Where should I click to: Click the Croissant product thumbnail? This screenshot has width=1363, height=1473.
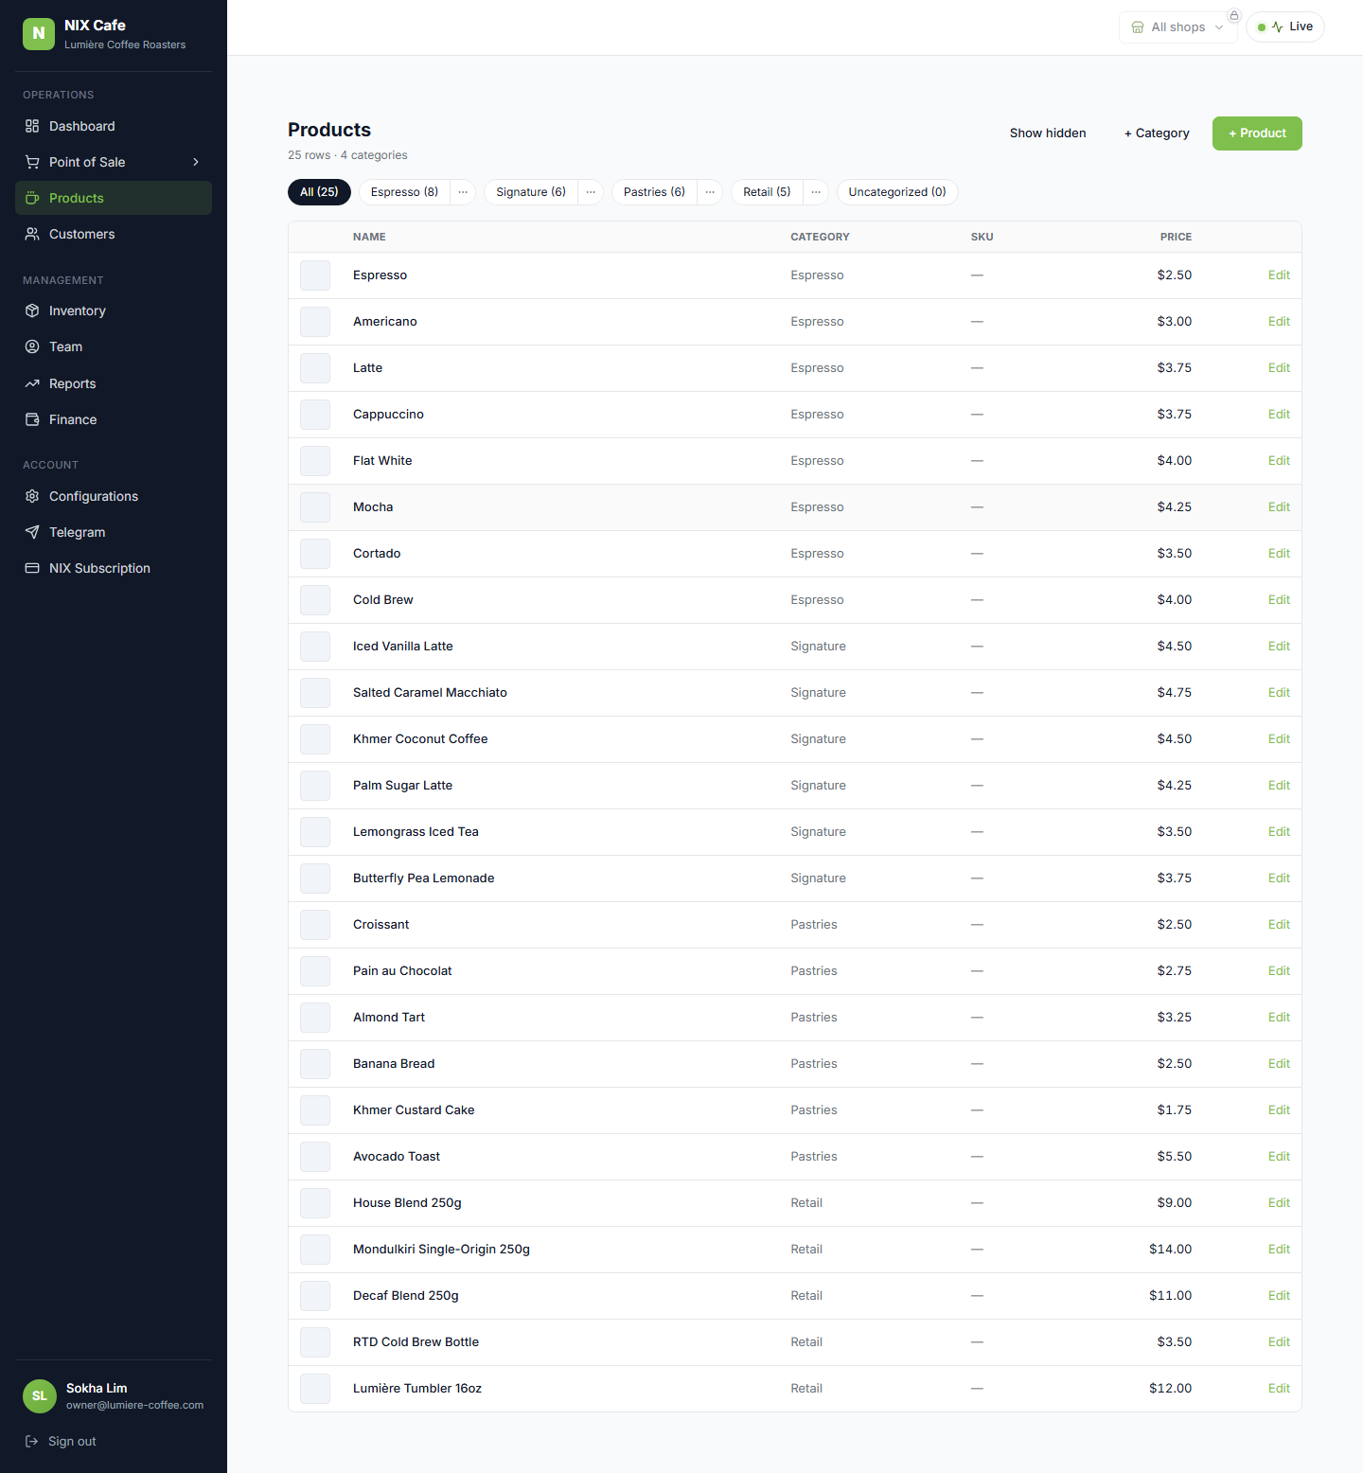tap(315, 925)
